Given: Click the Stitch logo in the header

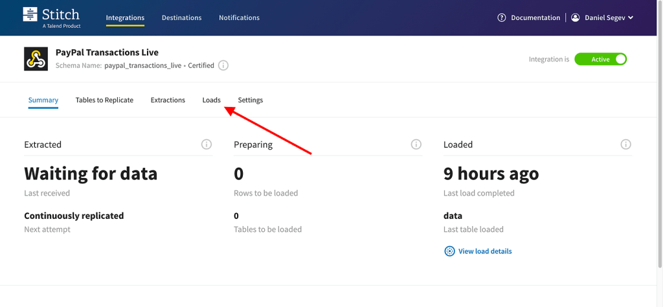Looking at the screenshot, I should point(51,17).
